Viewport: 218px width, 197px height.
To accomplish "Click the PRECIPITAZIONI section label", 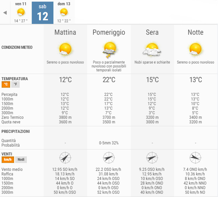I will point(16,131).
